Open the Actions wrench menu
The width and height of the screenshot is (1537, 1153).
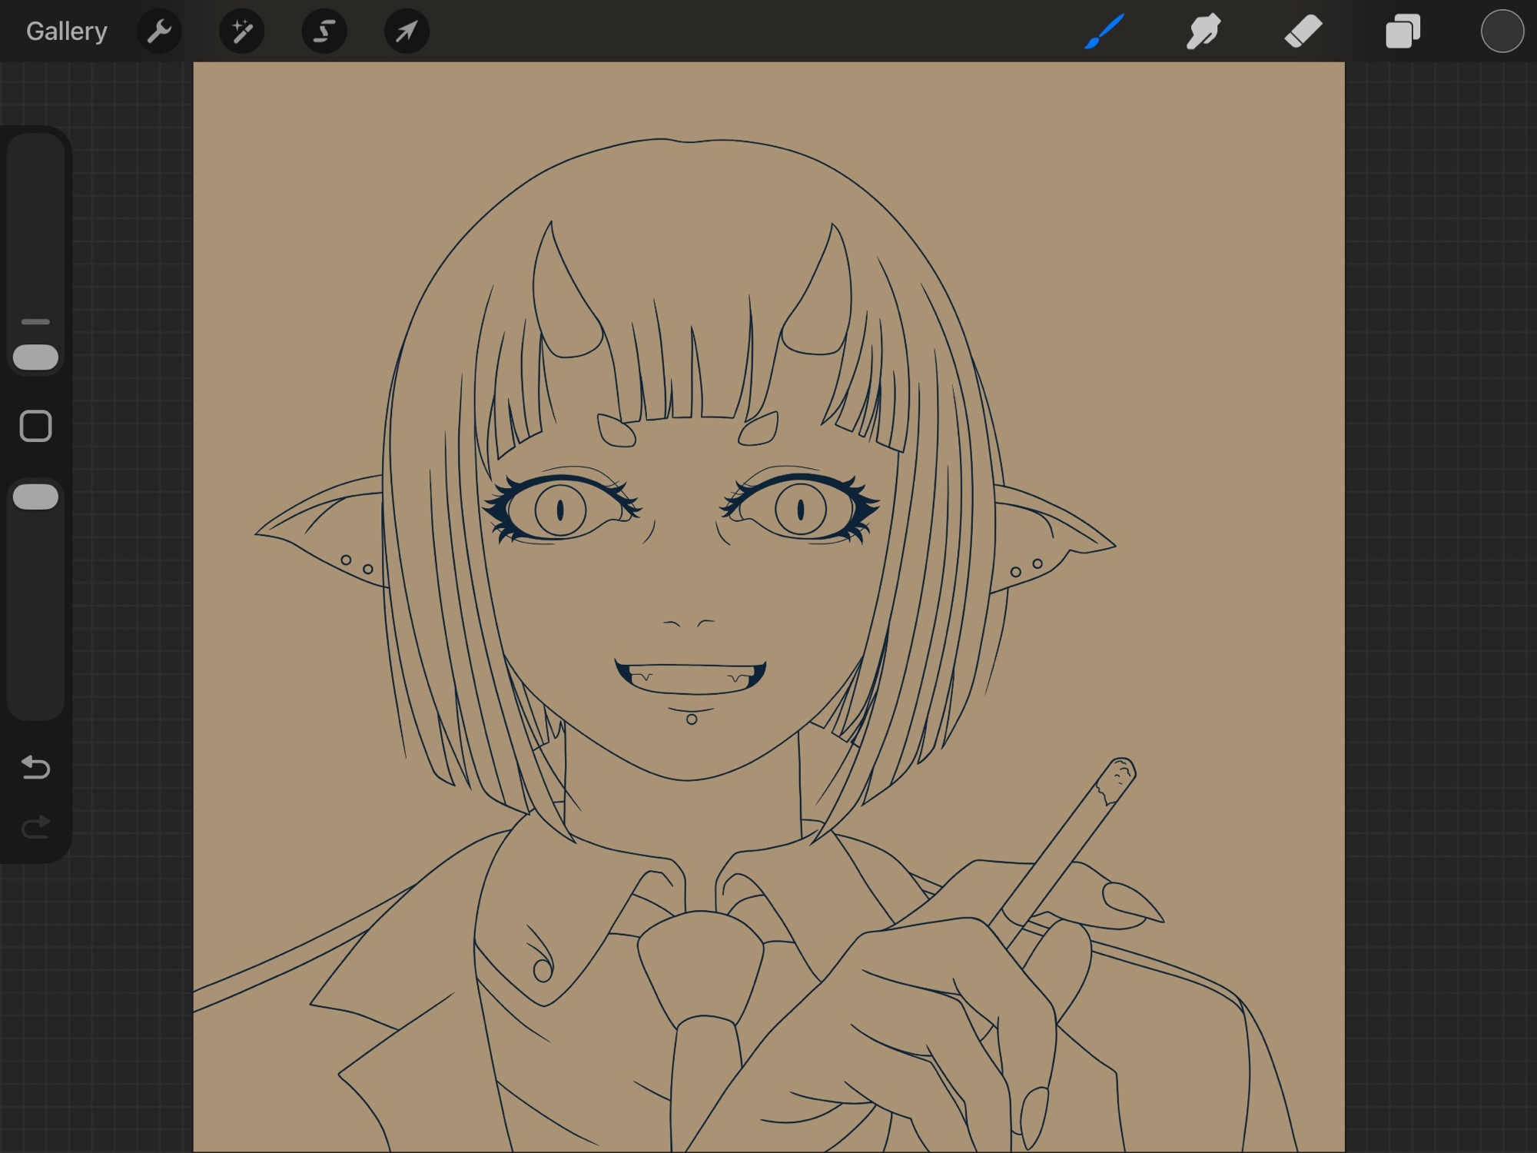(159, 32)
